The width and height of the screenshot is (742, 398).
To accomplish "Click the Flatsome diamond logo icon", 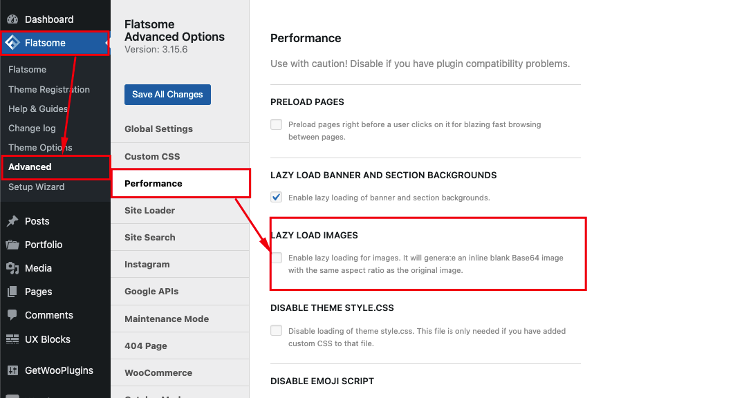I will [12, 43].
